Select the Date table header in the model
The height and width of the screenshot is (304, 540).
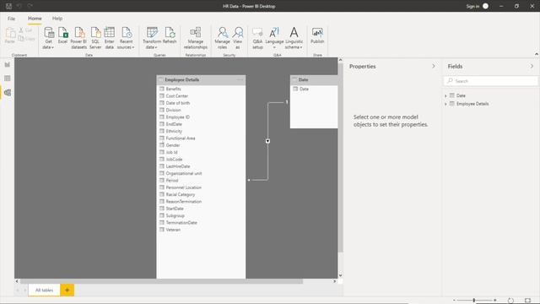314,79
